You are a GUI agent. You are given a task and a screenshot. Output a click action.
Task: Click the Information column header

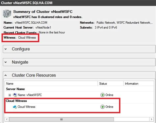click(x=139, y=84)
